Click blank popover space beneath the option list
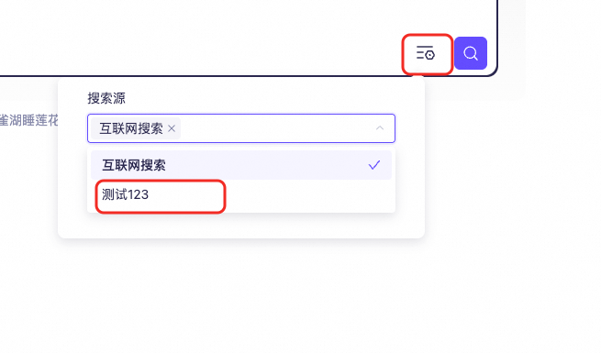601x353 pixels. [x=241, y=226]
